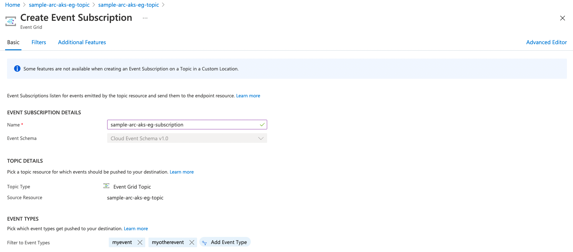Open second sample-arc-aks-eg-topic breadcrumb link
This screenshot has height=252, width=573.
pos(129,5)
